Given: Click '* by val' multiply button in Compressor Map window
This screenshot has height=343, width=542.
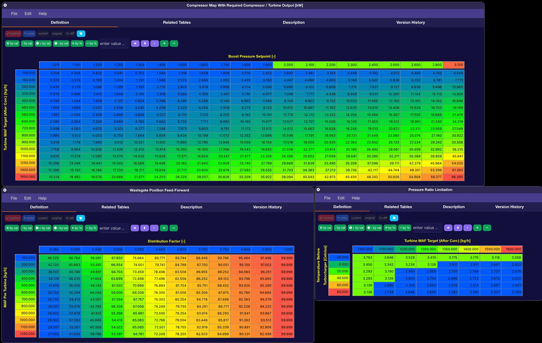Looking at the screenshot, I should tap(12, 44).
